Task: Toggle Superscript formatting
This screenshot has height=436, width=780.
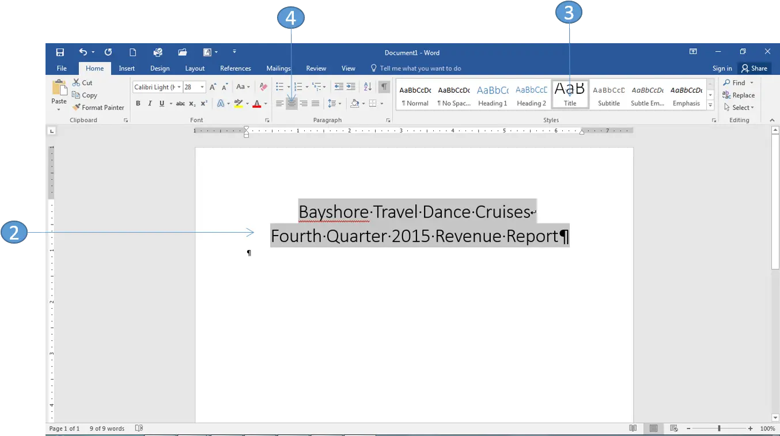Action: point(204,104)
